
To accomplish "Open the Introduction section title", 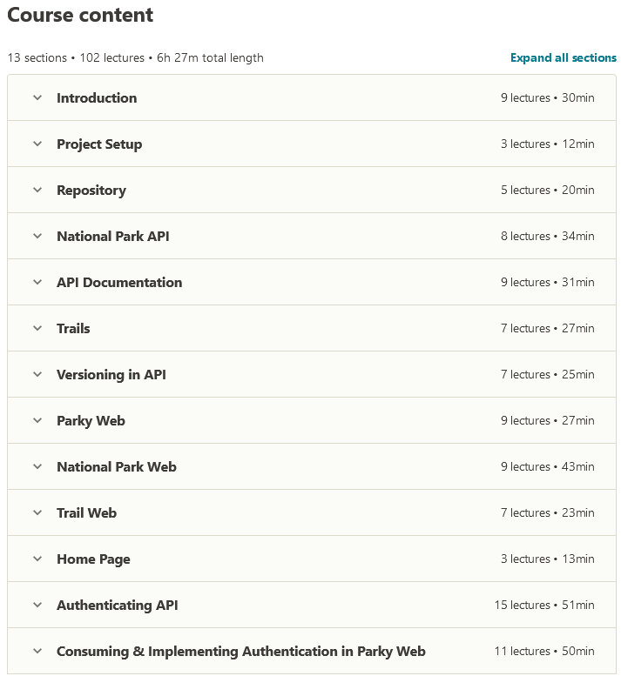I will click(97, 98).
